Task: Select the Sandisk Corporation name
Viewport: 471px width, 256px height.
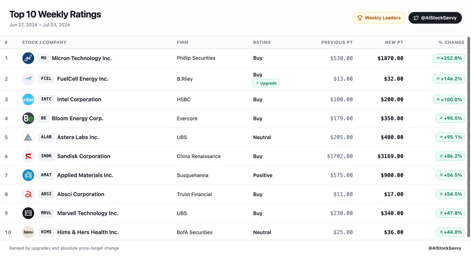Action: (84, 156)
